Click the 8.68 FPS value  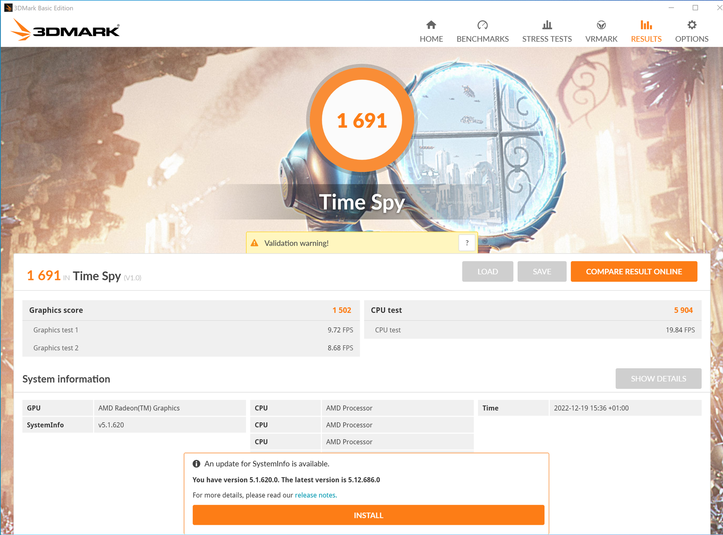click(340, 348)
